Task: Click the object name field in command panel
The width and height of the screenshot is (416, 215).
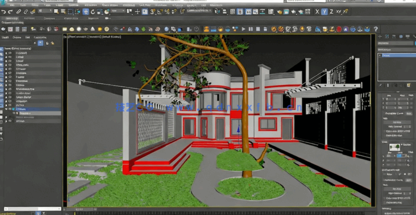Action: 395,43
